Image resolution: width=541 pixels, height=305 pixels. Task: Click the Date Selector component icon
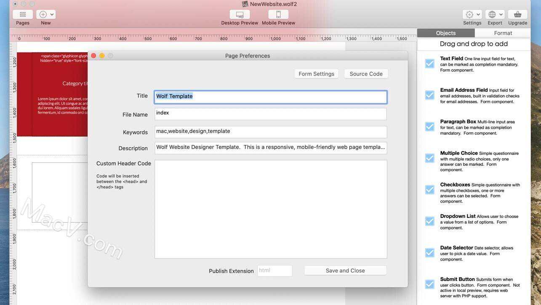click(x=429, y=253)
